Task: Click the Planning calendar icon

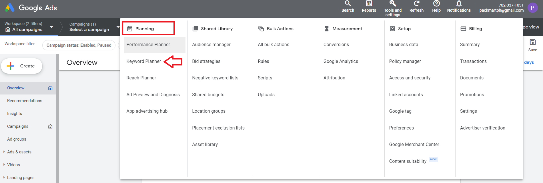Action: tap(130, 29)
